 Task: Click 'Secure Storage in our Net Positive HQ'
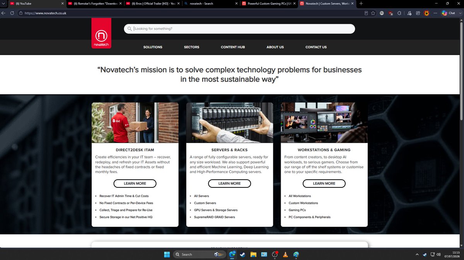click(x=126, y=217)
